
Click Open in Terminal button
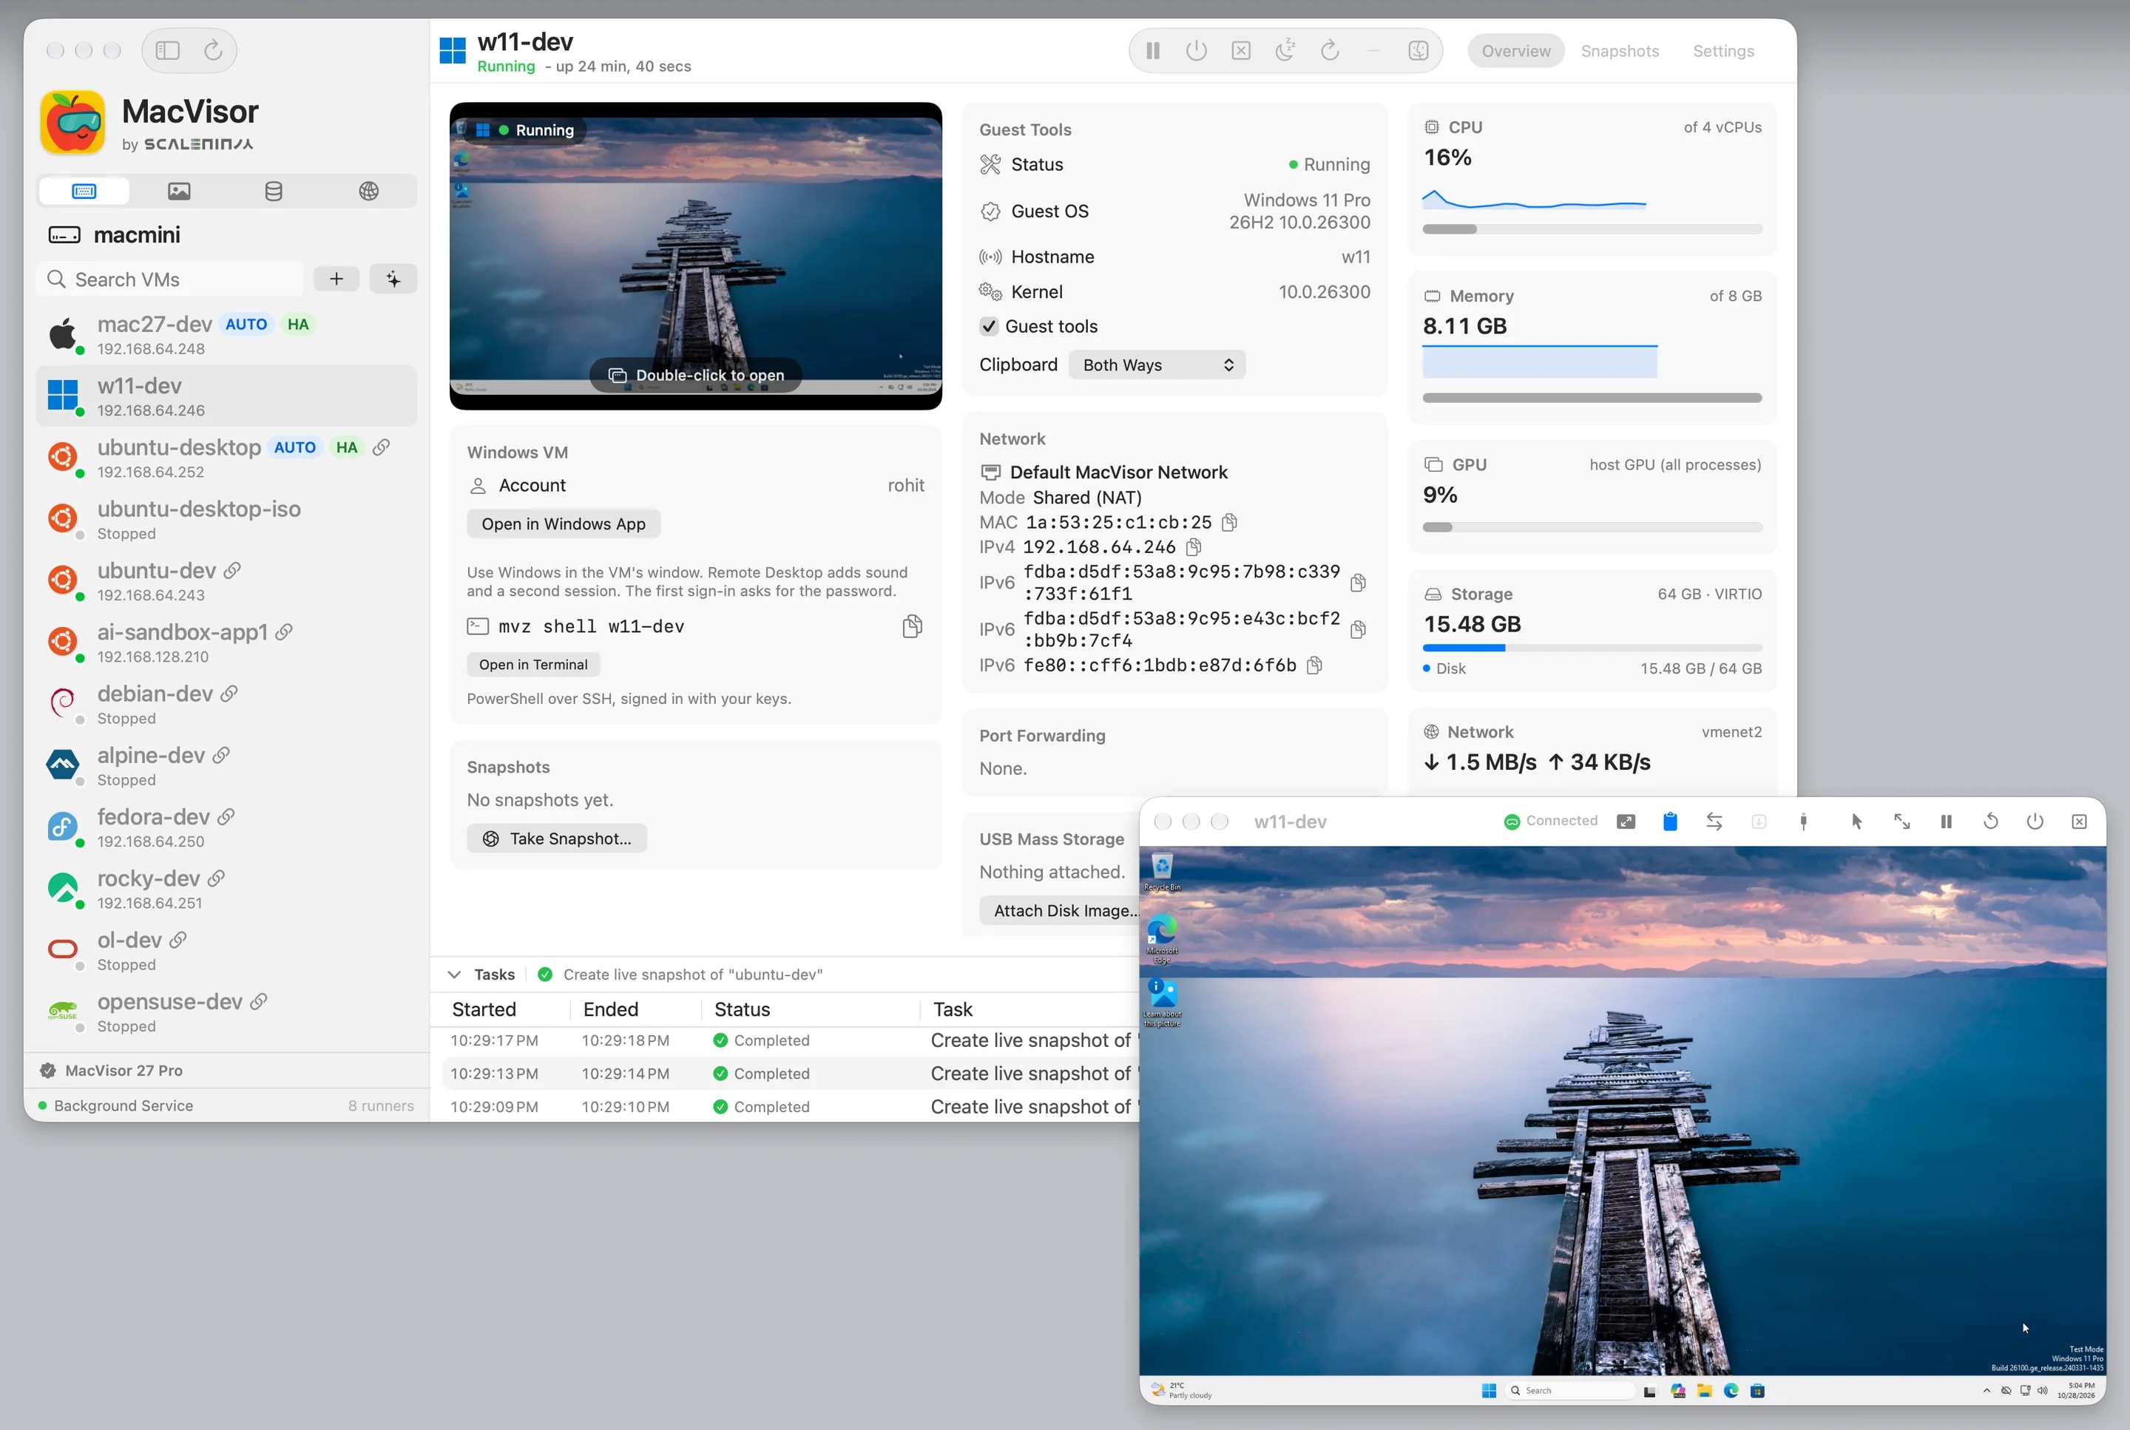532,665
